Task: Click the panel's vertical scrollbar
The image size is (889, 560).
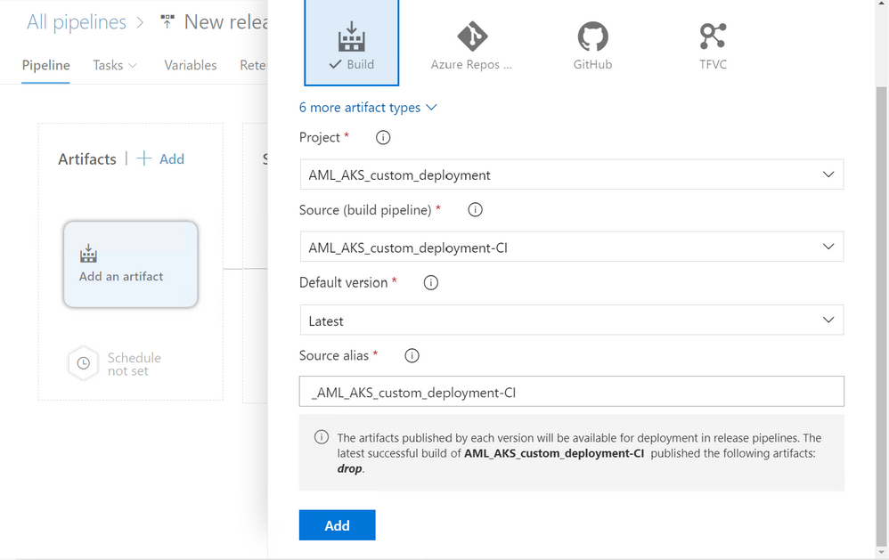Action: (881, 318)
